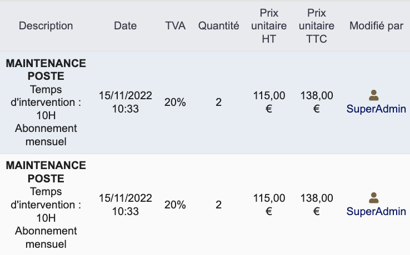410x255 pixels.
Task: Select the MAINTENANCE POSTE title in the first row
Action: [x=46, y=70]
